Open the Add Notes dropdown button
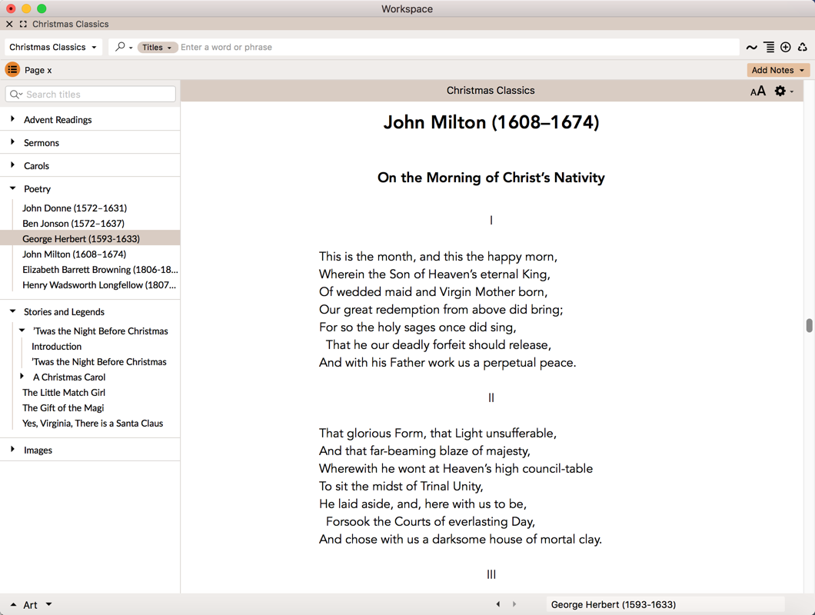This screenshot has width=815, height=615. [x=778, y=70]
